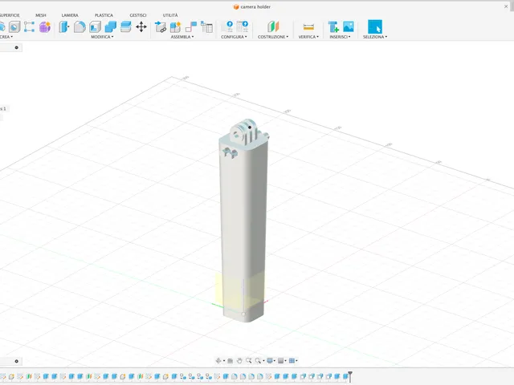Click the joint icon in Assembla group
The width and height of the screenshot is (514, 385).
click(x=191, y=26)
